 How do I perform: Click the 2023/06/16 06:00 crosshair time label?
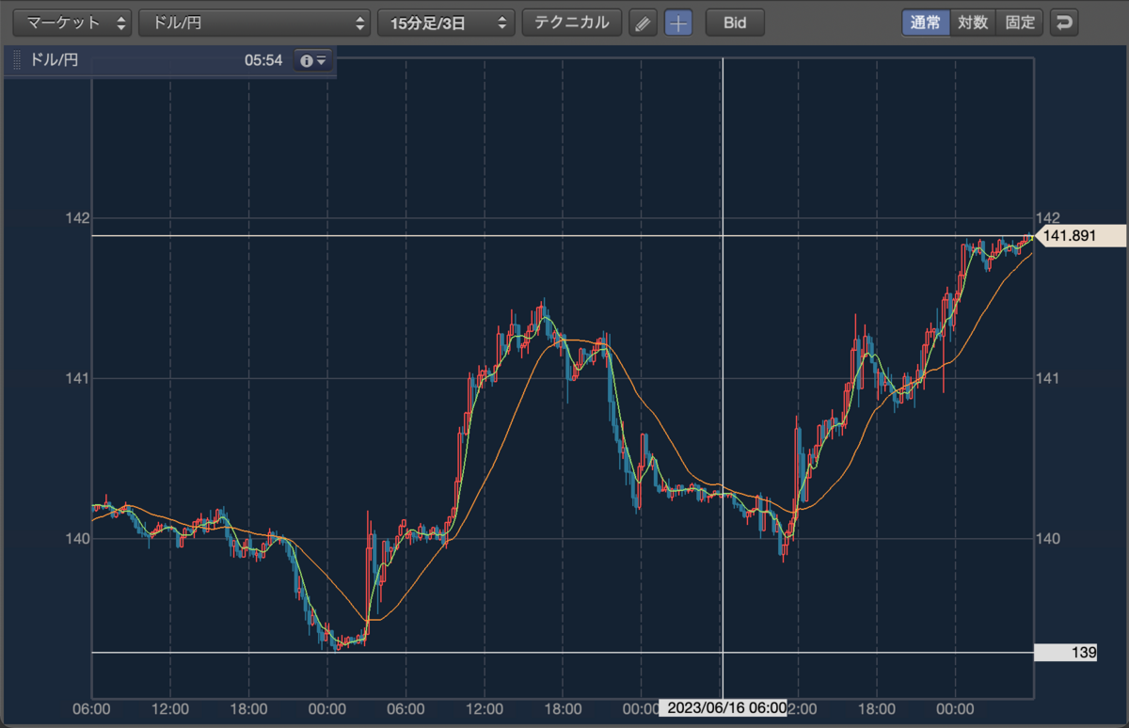723,707
